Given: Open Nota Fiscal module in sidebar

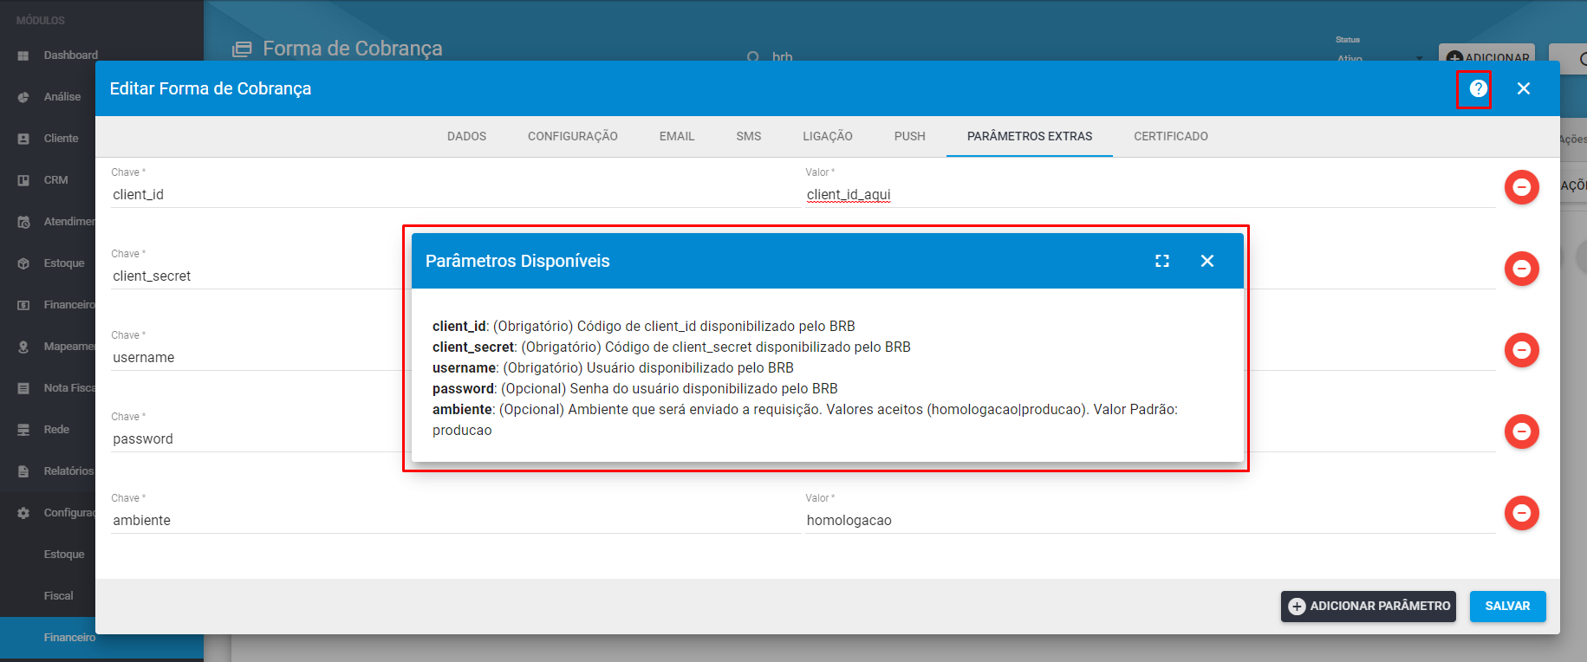Looking at the screenshot, I should [69, 387].
